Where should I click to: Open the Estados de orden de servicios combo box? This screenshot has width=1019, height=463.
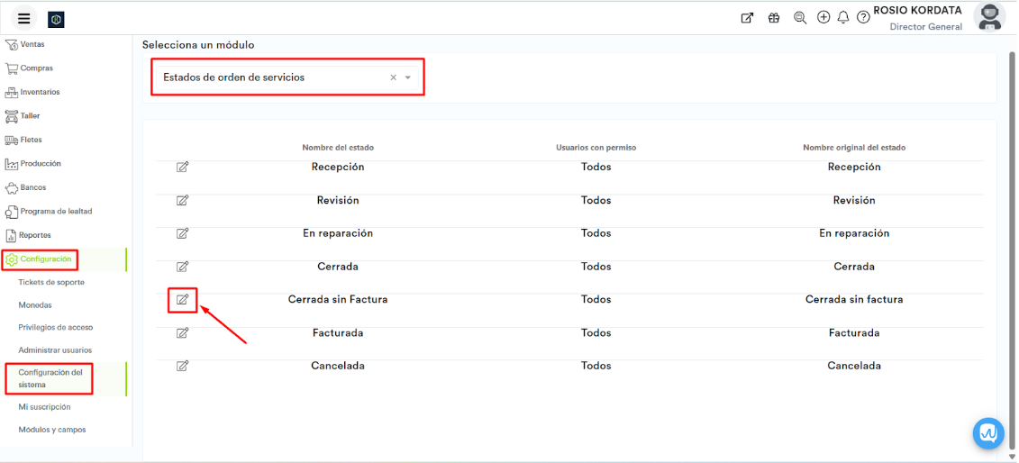click(x=270, y=77)
